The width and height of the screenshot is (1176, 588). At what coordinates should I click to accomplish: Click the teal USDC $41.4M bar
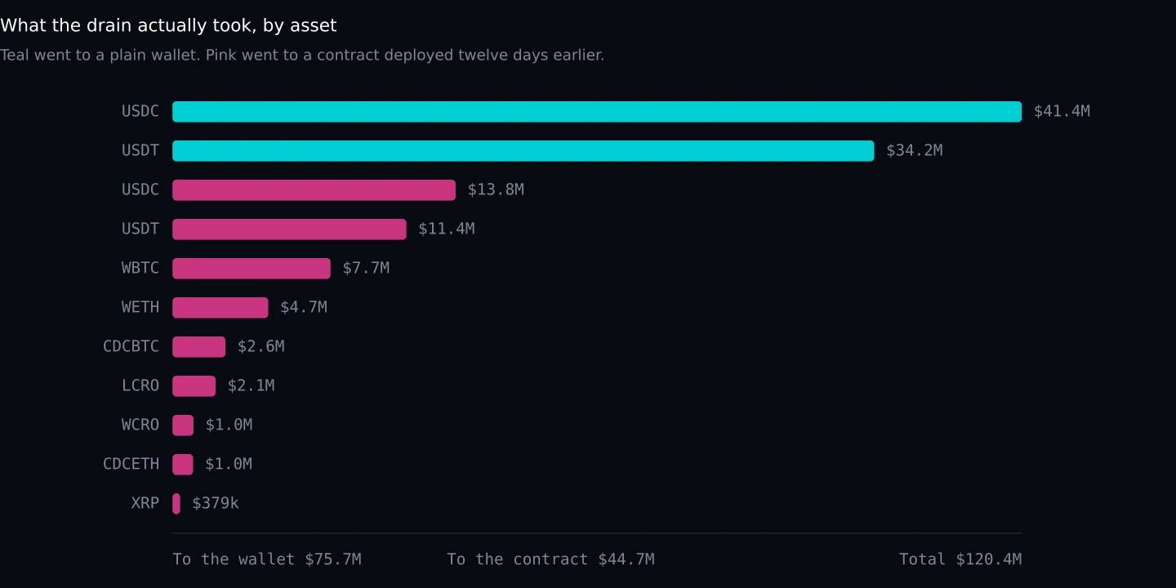[x=597, y=112]
